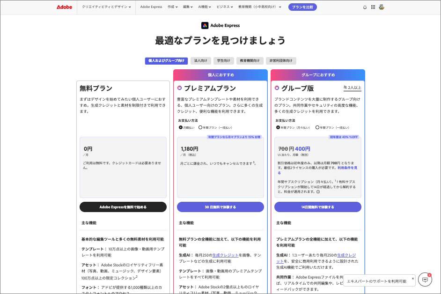This screenshot has height=294, width=441.
Task: Select the 学生向け tab
Action: [223, 60]
